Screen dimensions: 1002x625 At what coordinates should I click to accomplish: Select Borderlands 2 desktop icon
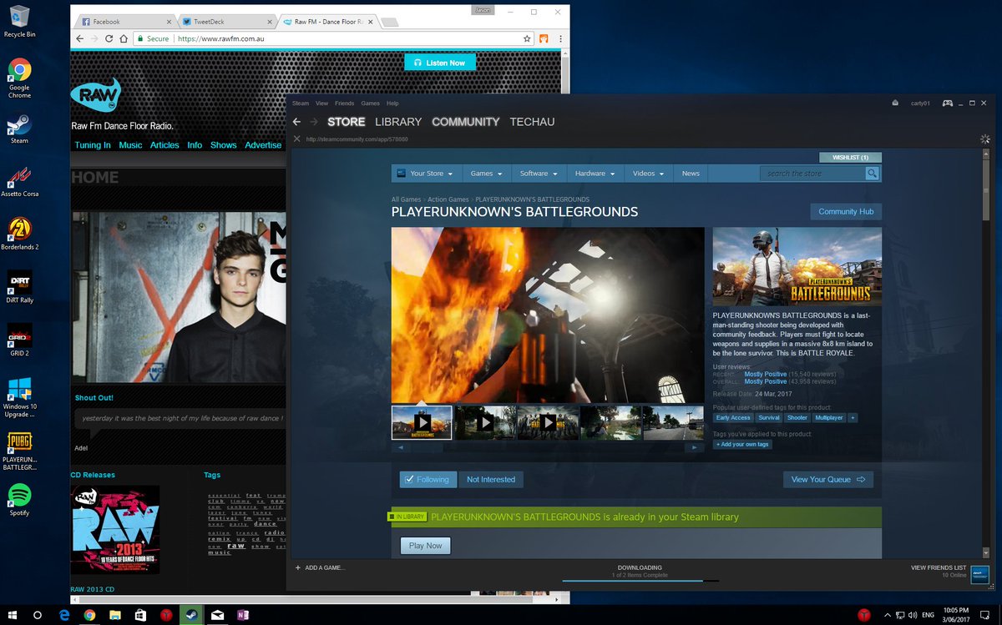19,234
